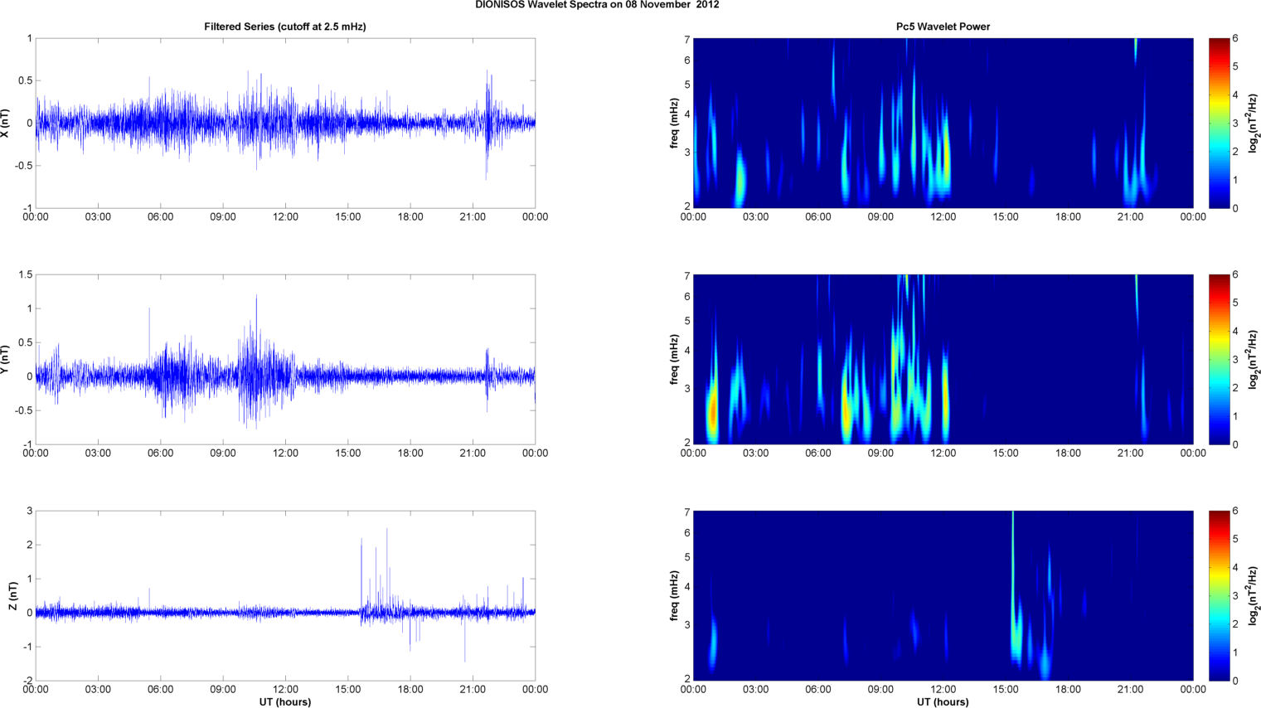This screenshot has width=1261, height=708.
Task: Click the orange-red patch near 01:00 in middle spectrogram
Action: pos(712,412)
